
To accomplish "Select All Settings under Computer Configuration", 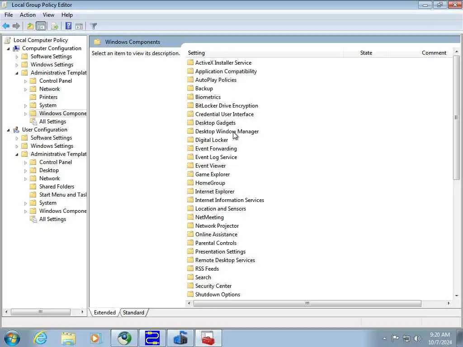I will 52,122.
